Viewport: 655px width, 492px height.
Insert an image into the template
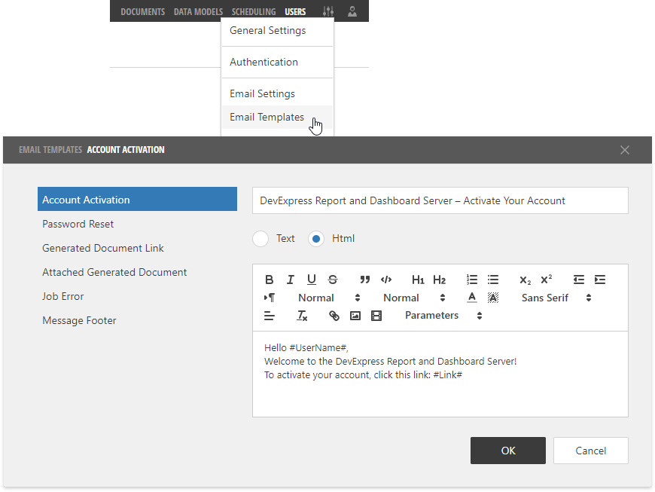355,316
